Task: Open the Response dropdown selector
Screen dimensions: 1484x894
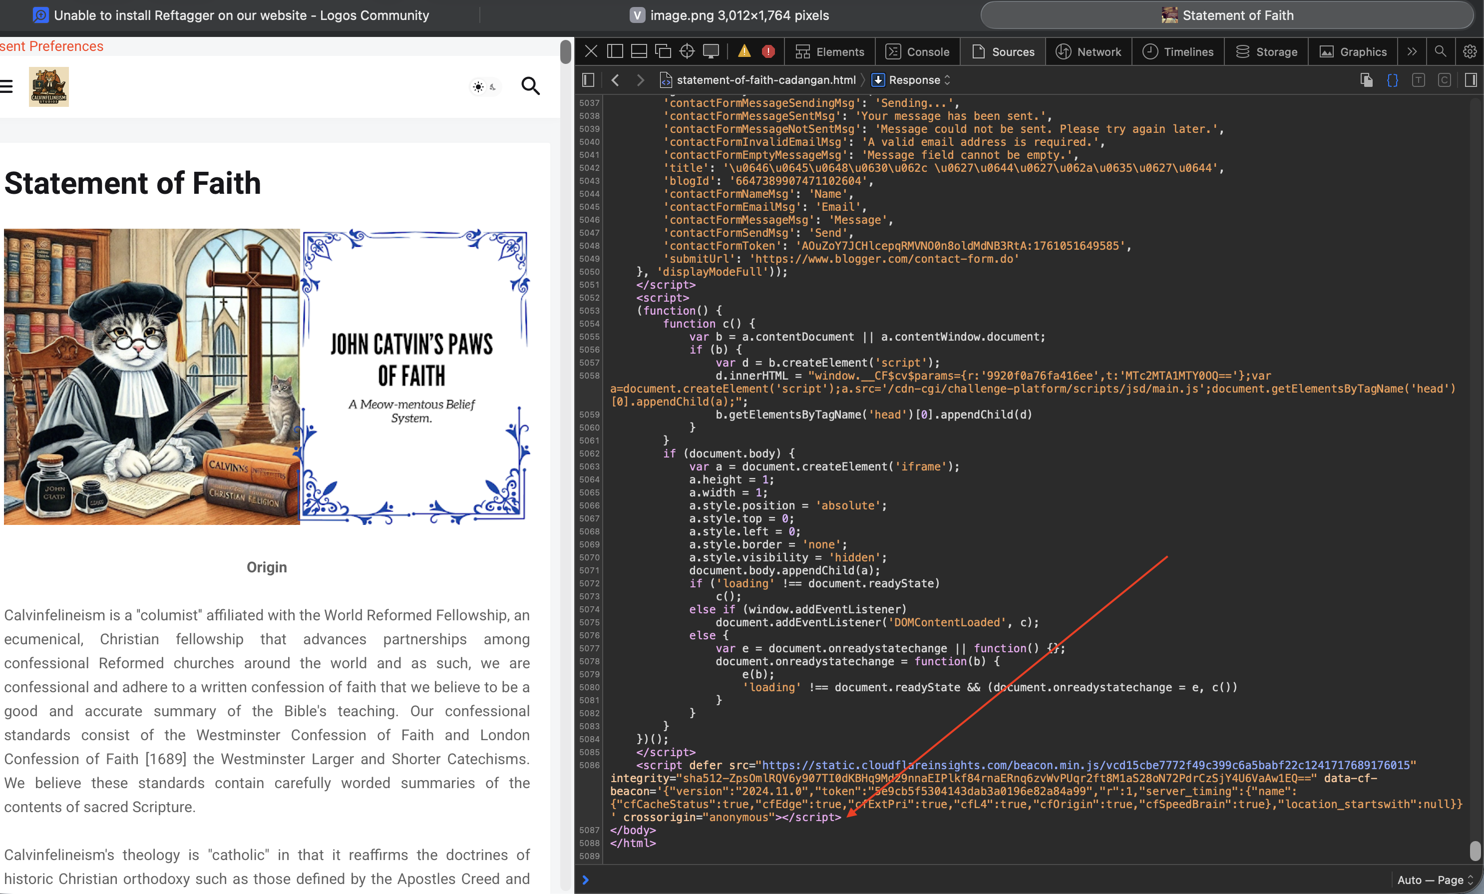Action: [x=919, y=80]
